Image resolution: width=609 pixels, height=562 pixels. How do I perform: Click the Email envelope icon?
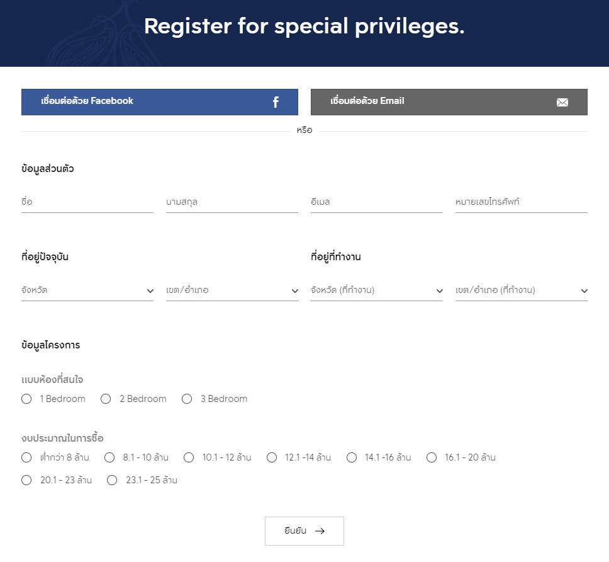tap(562, 102)
